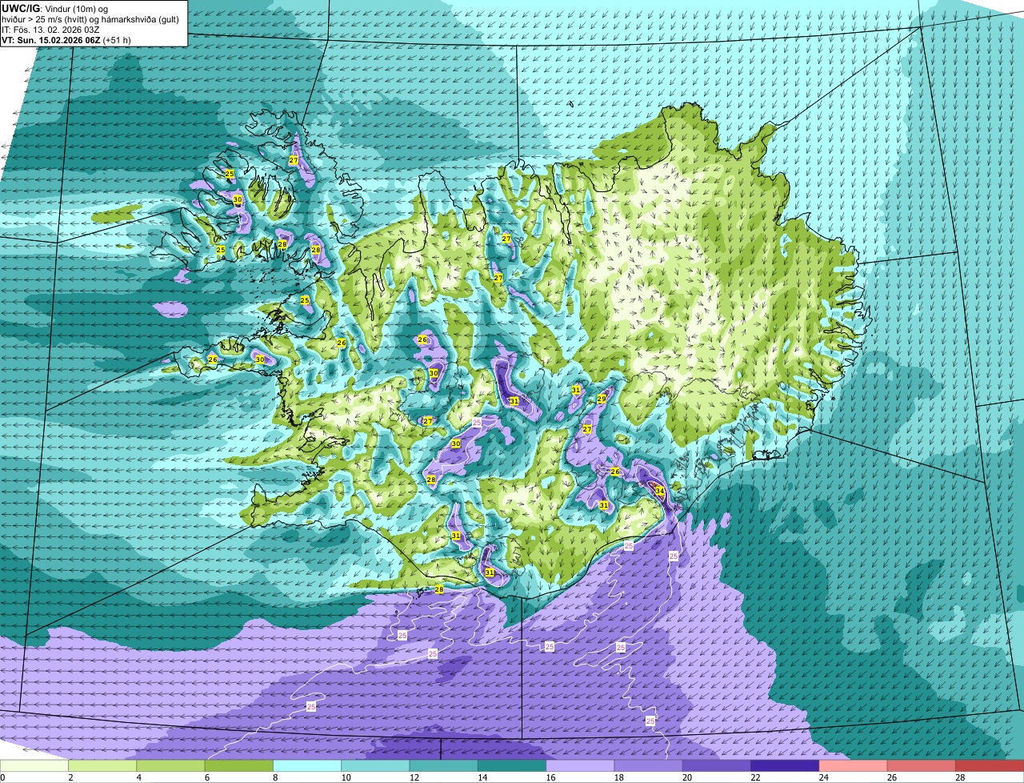Click the color scale tick label 6
The width and height of the screenshot is (1024, 783).
(206, 777)
